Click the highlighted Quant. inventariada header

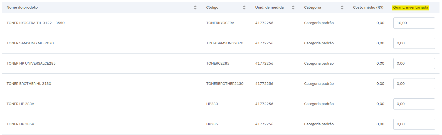[411, 7]
